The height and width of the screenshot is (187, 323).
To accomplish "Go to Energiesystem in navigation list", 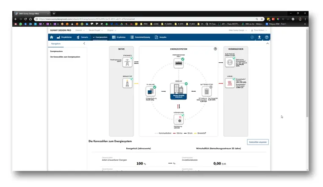I will 56,51.
